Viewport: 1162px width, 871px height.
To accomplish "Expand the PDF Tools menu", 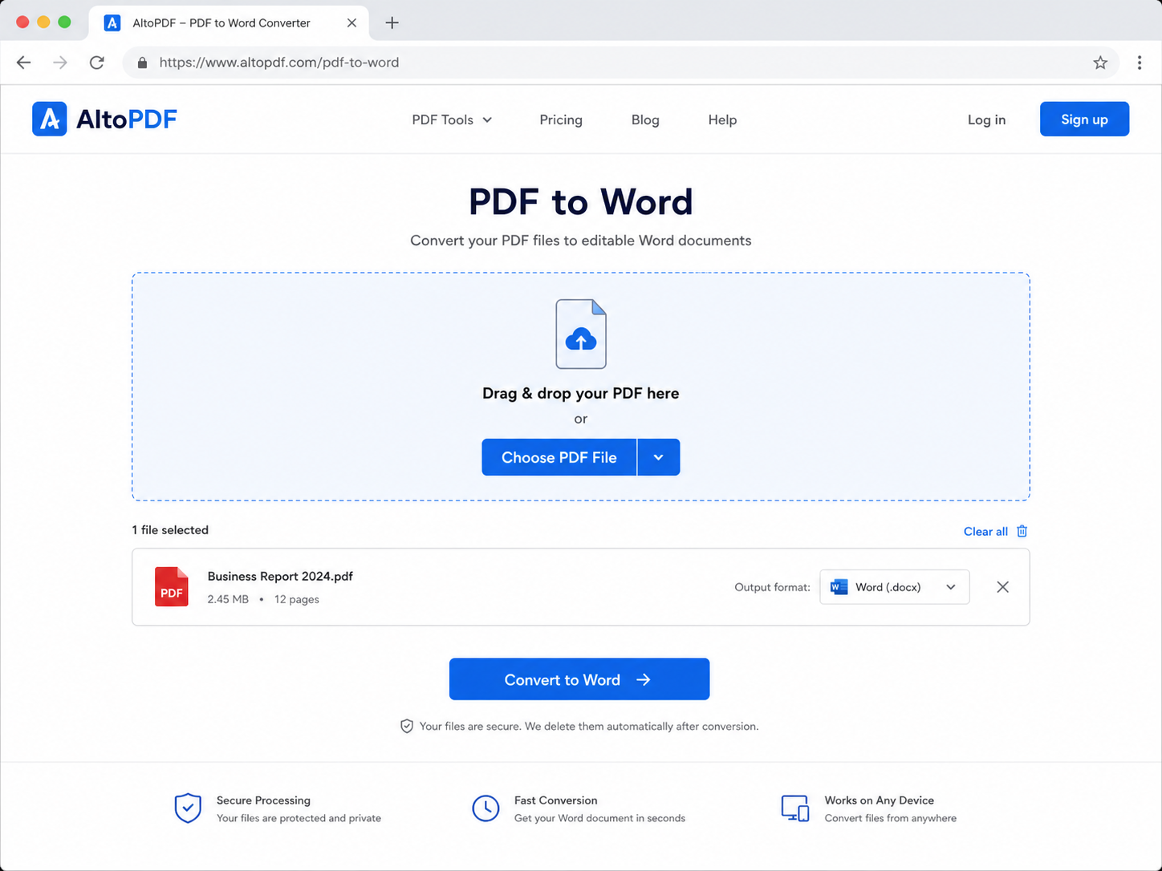I will 452,120.
